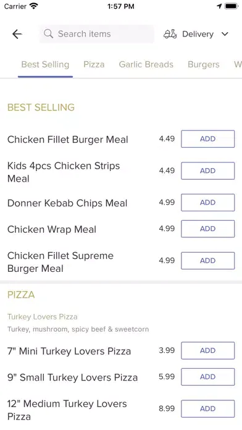Tap the delivery scooter icon
This screenshot has width=242, height=430.
170,34
